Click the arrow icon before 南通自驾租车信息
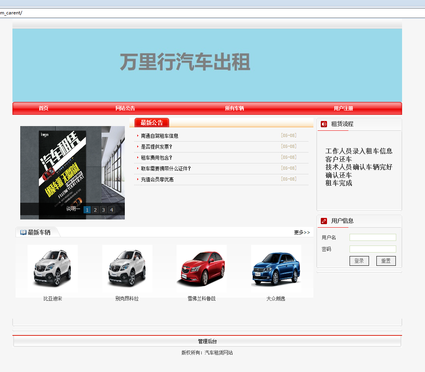This screenshot has width=425, height=372. click(x=137, y=135)
